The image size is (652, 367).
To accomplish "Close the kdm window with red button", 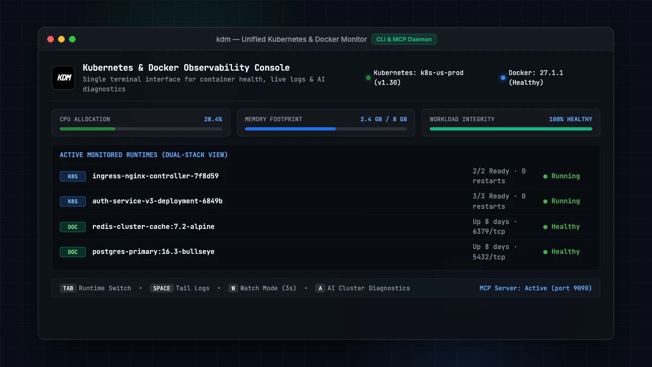I will 51,39.
